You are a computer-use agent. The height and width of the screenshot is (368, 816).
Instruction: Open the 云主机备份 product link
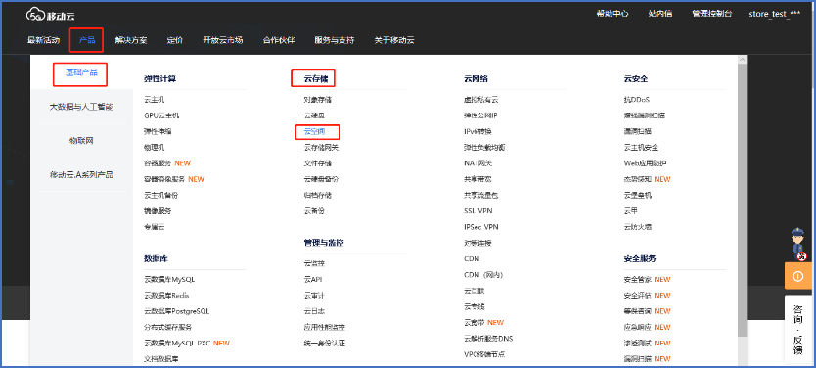click(x=161, y=195)
